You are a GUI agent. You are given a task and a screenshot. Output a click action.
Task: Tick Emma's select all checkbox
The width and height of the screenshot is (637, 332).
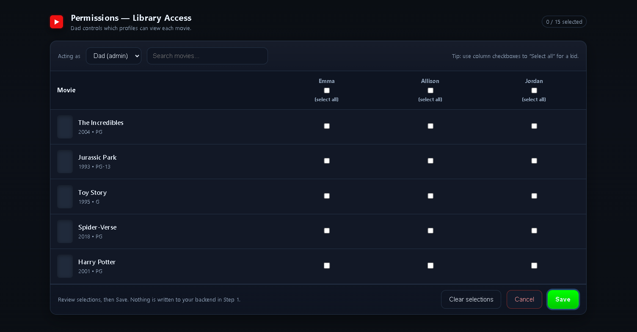(x=327, y=90)
